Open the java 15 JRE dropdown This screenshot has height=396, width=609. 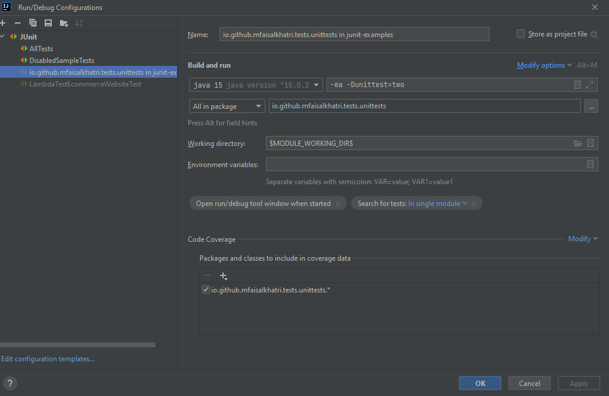[256, 85]
